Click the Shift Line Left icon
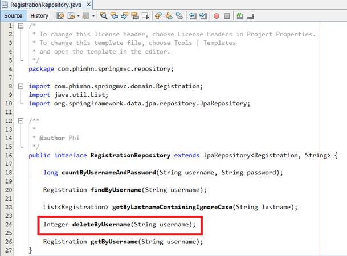Image resolution: width=347 pixels, height=256 pixels. 193,16
